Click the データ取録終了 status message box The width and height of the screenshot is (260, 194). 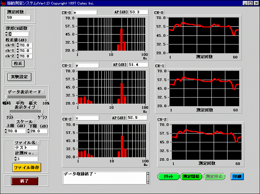tap(104, 178)
